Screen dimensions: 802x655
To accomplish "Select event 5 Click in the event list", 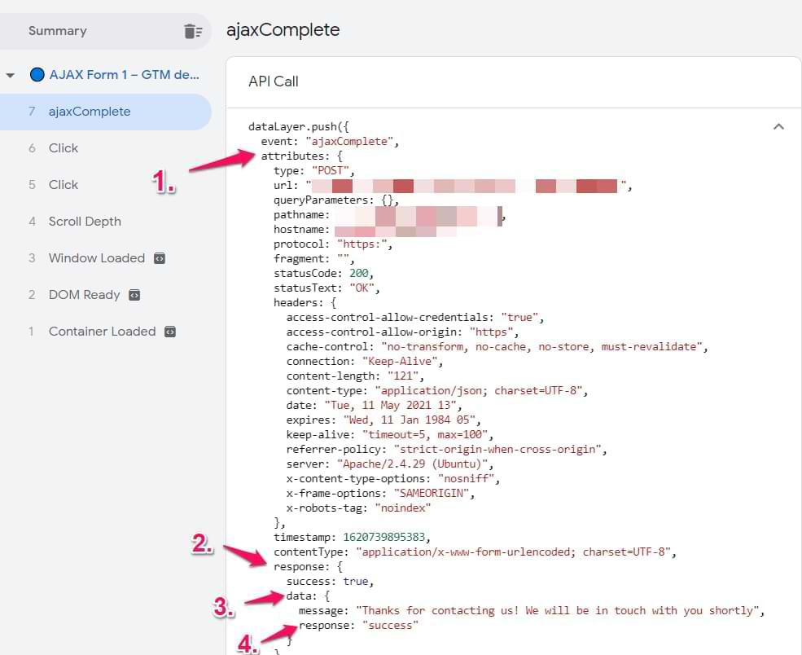I will (64, 185).
